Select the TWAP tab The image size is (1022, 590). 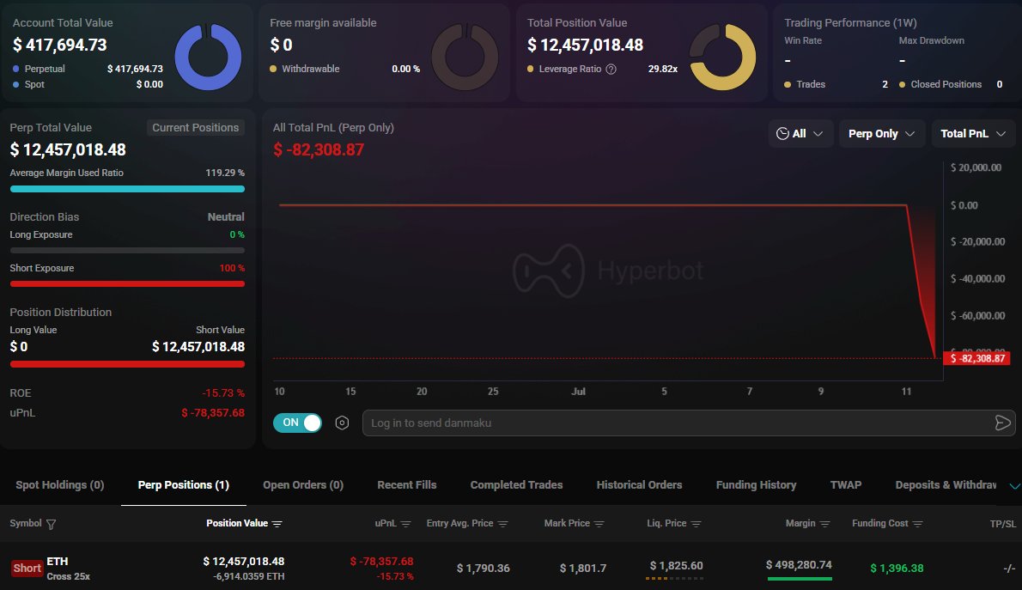pos(845,485)
